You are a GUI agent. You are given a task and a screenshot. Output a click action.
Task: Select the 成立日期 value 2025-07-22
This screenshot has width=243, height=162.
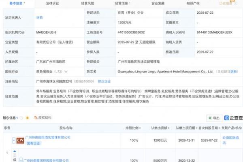point(205,13)
